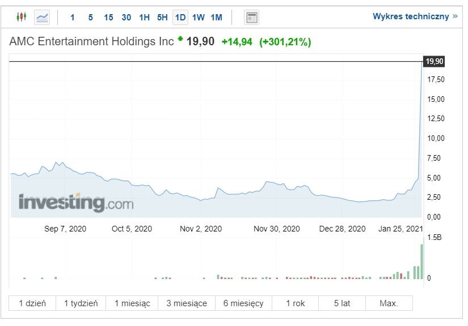The width and height of the screenshot is (468, 326).
Task: Select the Max. range
Action: [389, 303]
